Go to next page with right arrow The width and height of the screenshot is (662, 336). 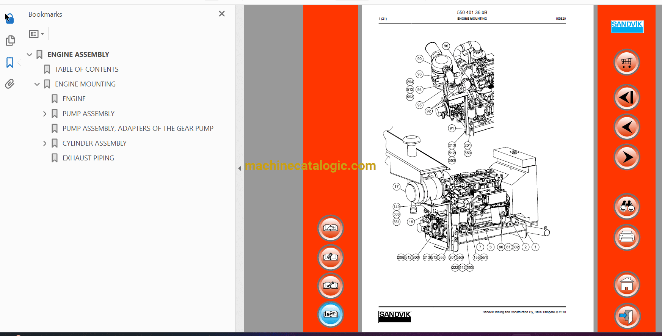(627, 157)
